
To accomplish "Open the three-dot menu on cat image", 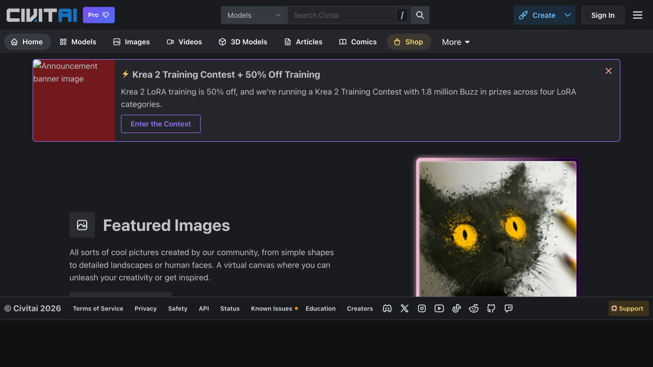I will [565, 173].
